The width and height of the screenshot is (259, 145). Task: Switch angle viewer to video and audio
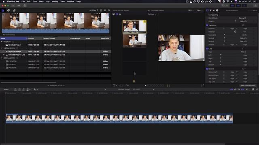pos(114,14)
